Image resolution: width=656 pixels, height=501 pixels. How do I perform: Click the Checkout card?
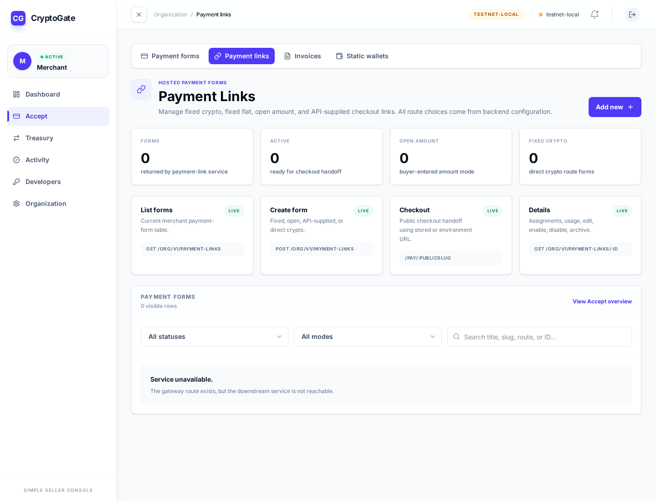pyautogui.click(x=451, y=235)
